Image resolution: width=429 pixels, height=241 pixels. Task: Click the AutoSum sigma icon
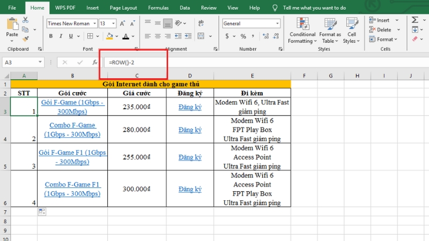[x=415, y=20]
